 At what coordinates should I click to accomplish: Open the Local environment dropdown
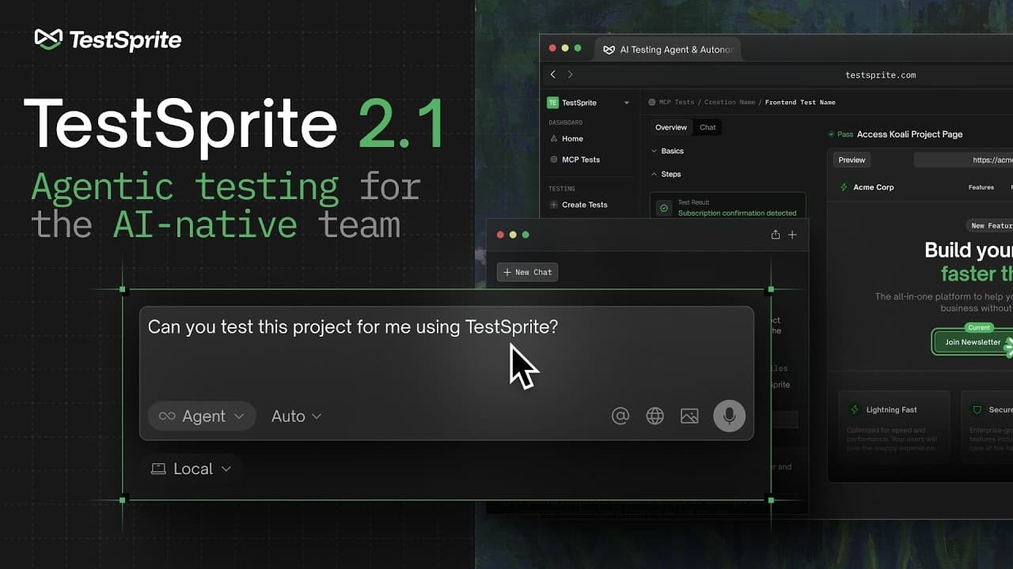coord(190,468)
